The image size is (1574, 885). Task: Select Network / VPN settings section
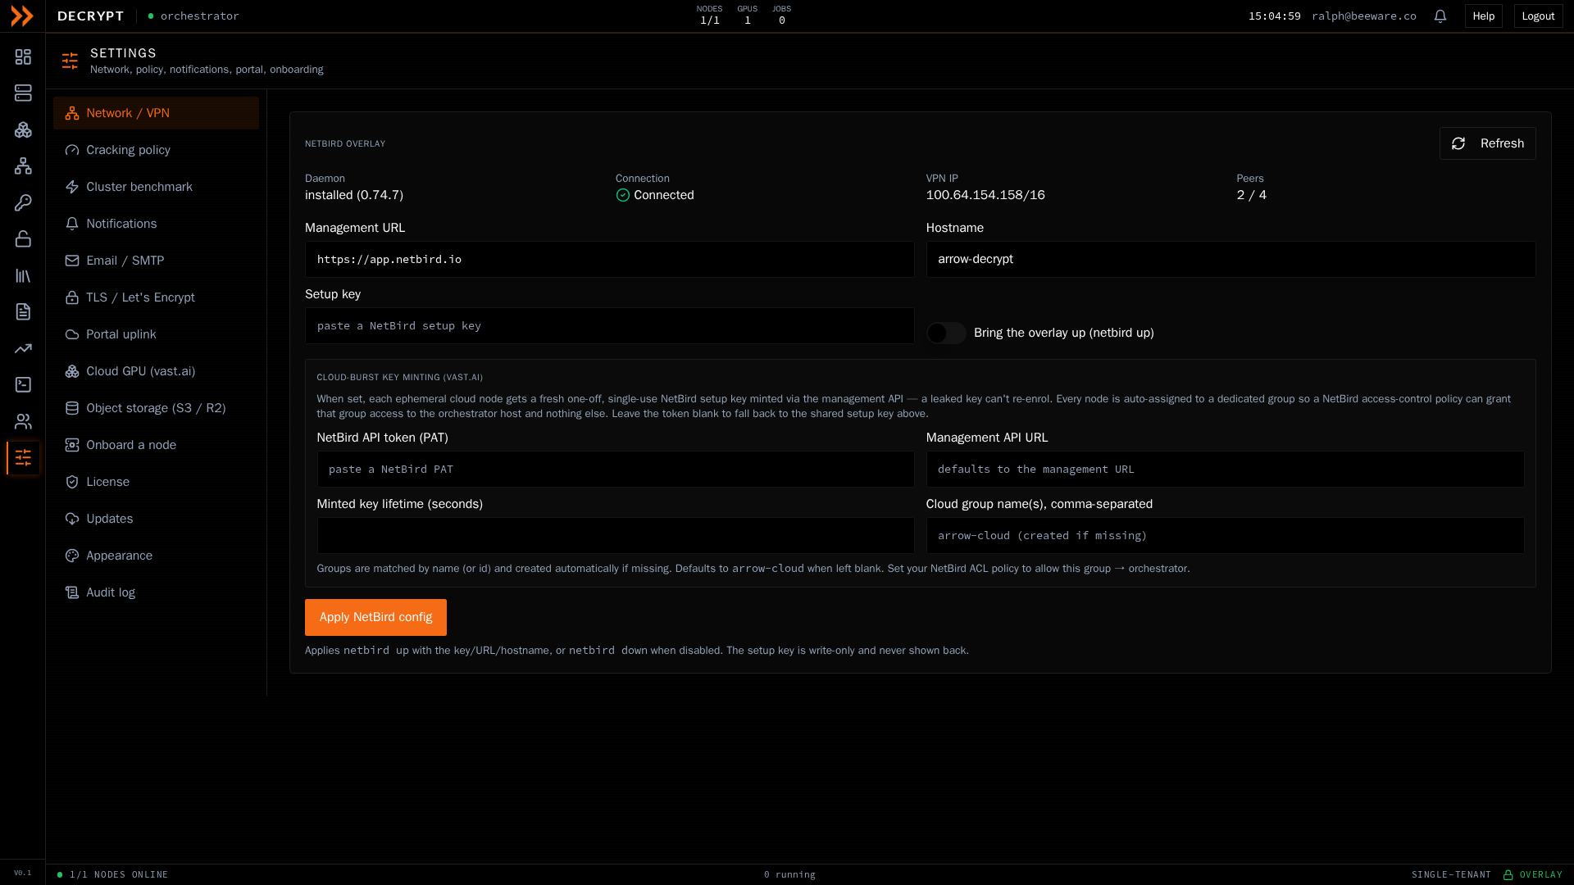click(156, 113)
